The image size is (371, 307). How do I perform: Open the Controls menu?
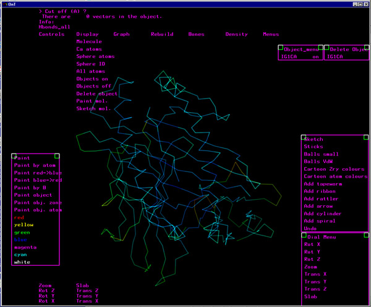coord(51,35)
